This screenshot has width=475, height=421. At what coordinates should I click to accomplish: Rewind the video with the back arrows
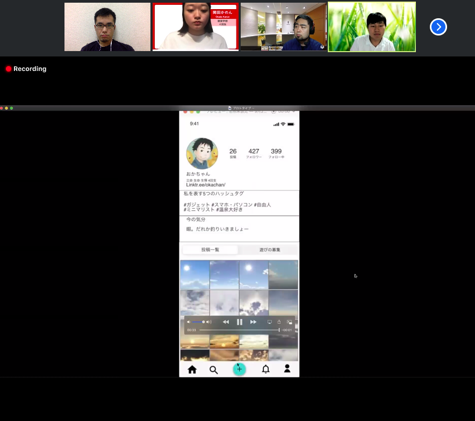point(226,322)
